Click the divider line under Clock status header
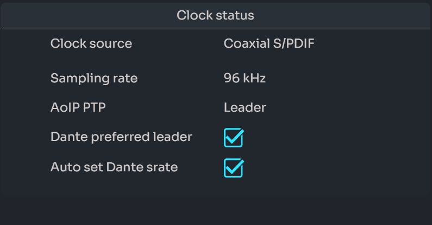The image size is (432, 225). click(x=109, y=29)
